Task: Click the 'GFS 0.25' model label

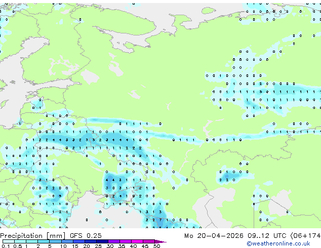Action: (x=86, y=236)
